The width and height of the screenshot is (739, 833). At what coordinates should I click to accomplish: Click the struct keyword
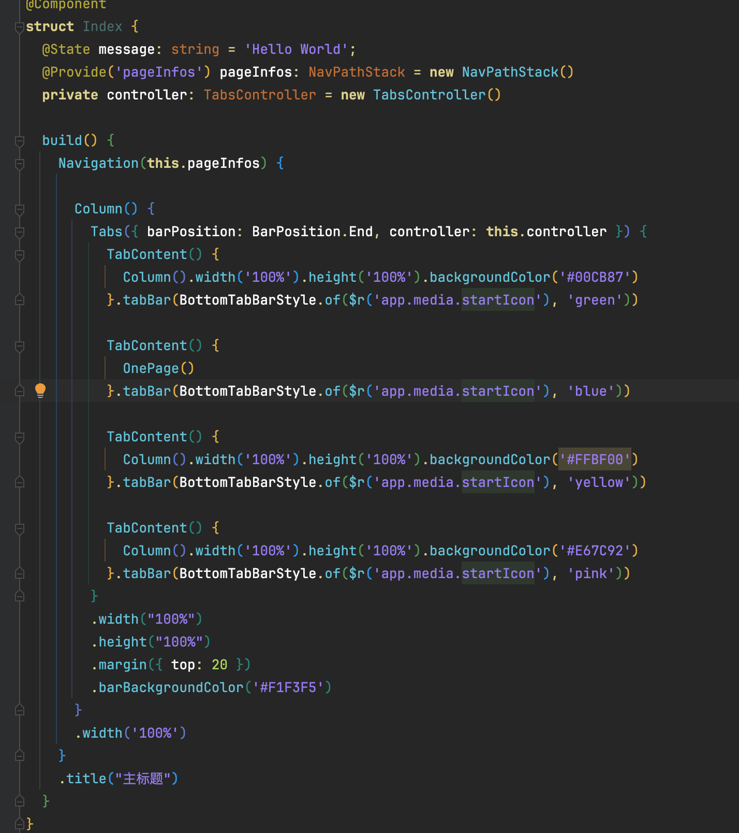click(x=50, y=26)
